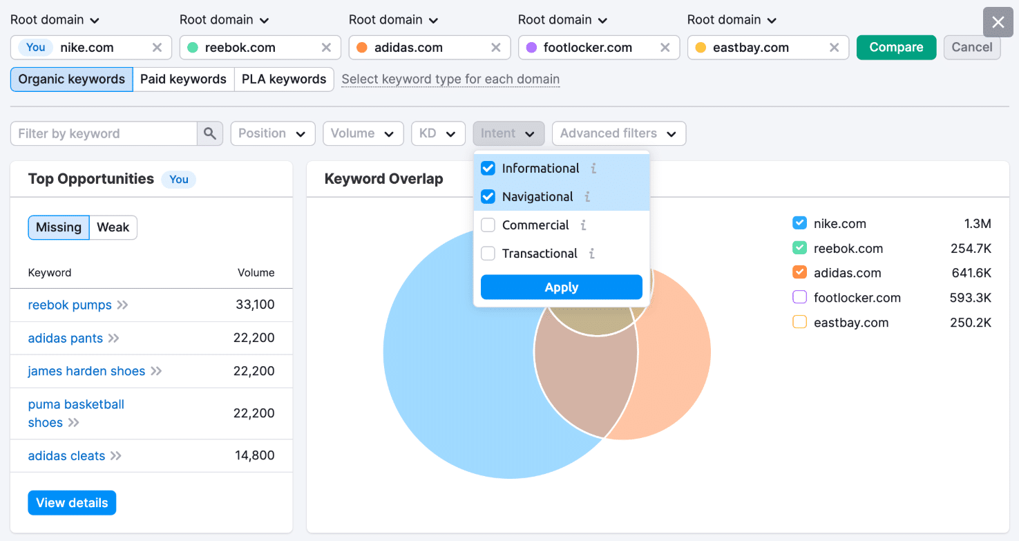The width and height of the screenshot is (1019, 541).
Task: Remove footlocker.com from comparison
Action: (x=665, y=48)
